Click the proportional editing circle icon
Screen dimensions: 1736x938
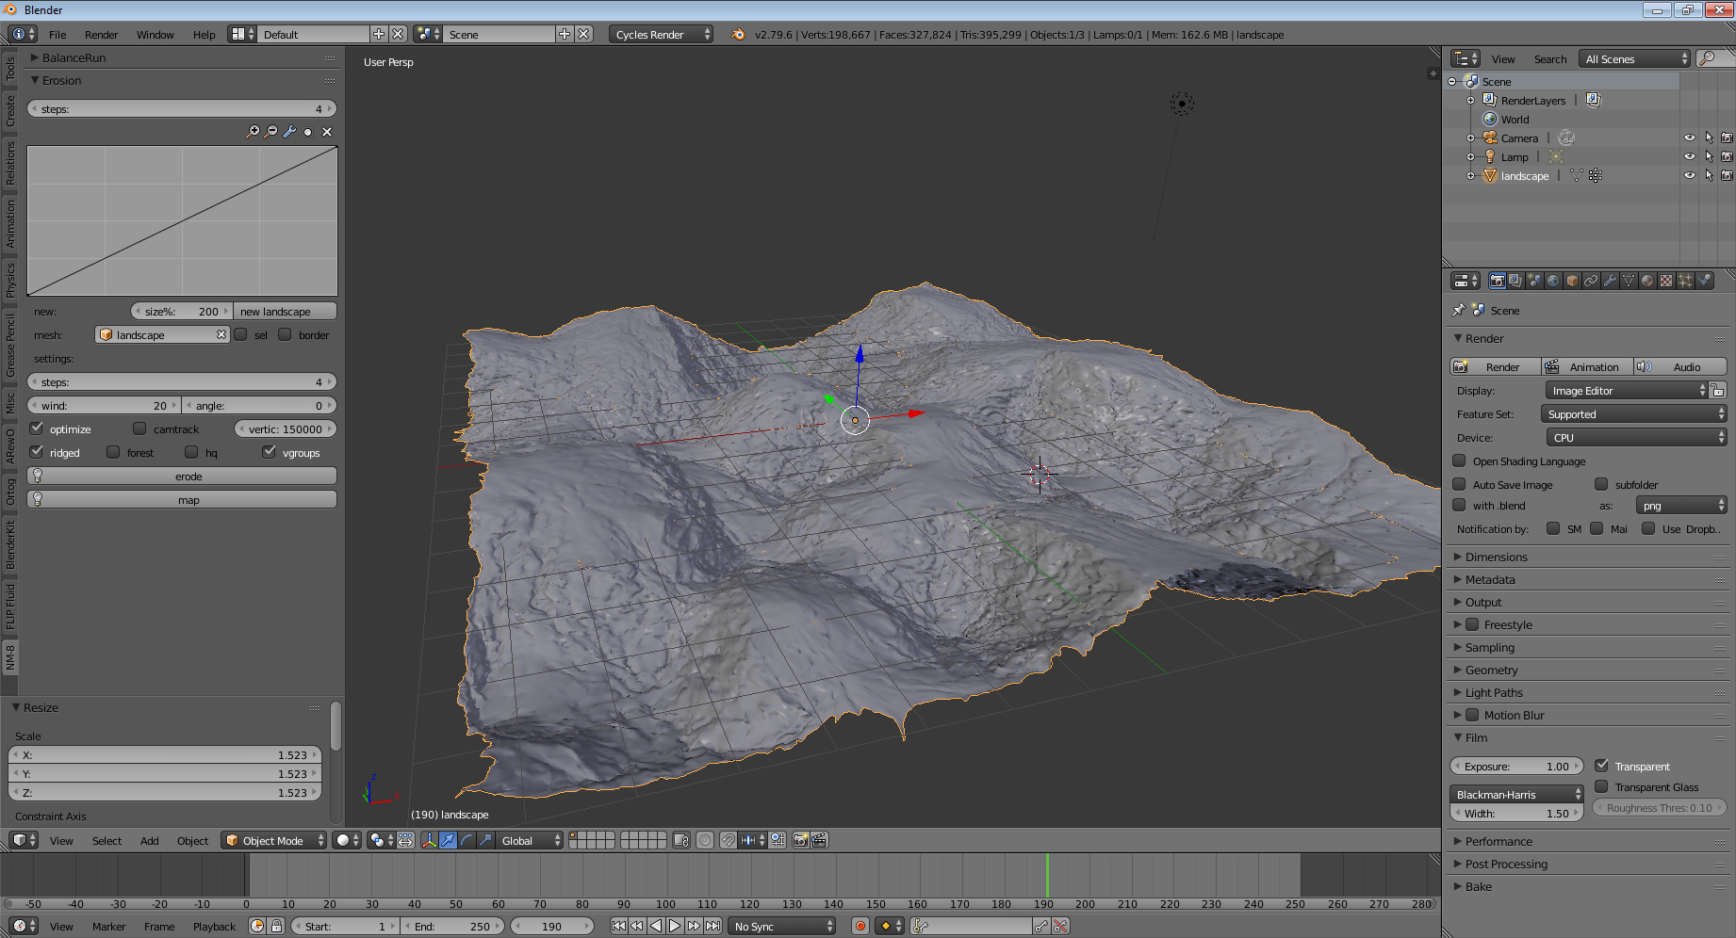click(704, 840)
